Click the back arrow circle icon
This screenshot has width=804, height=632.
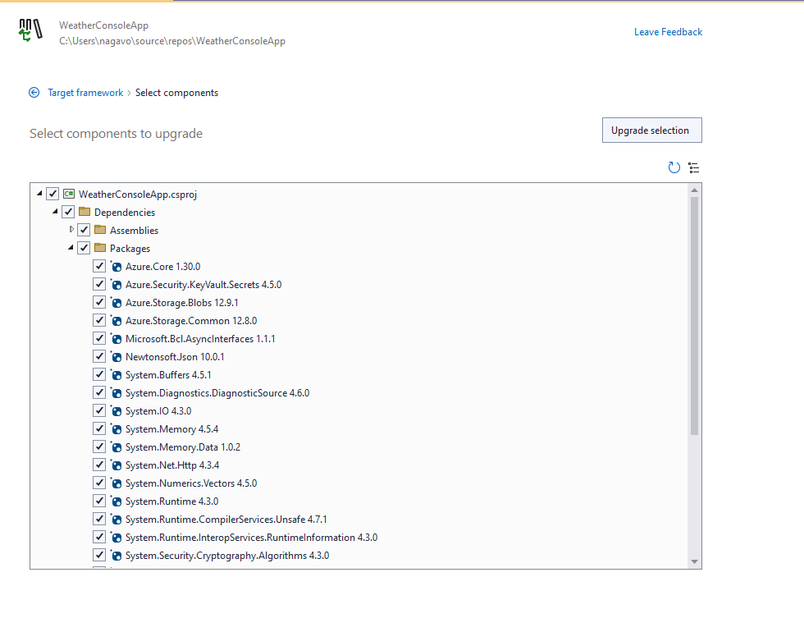point(34,92)
